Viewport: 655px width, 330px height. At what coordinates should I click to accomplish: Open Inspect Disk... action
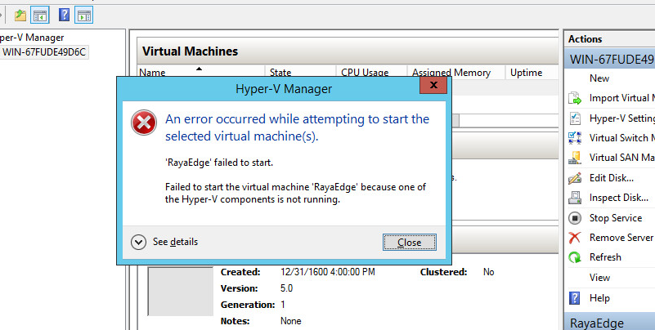[x=619, y=198]
